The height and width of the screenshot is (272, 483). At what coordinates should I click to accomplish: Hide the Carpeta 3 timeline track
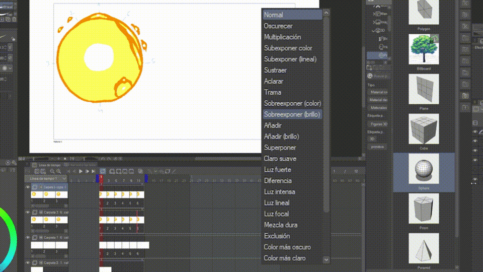(x=27, y=213)
